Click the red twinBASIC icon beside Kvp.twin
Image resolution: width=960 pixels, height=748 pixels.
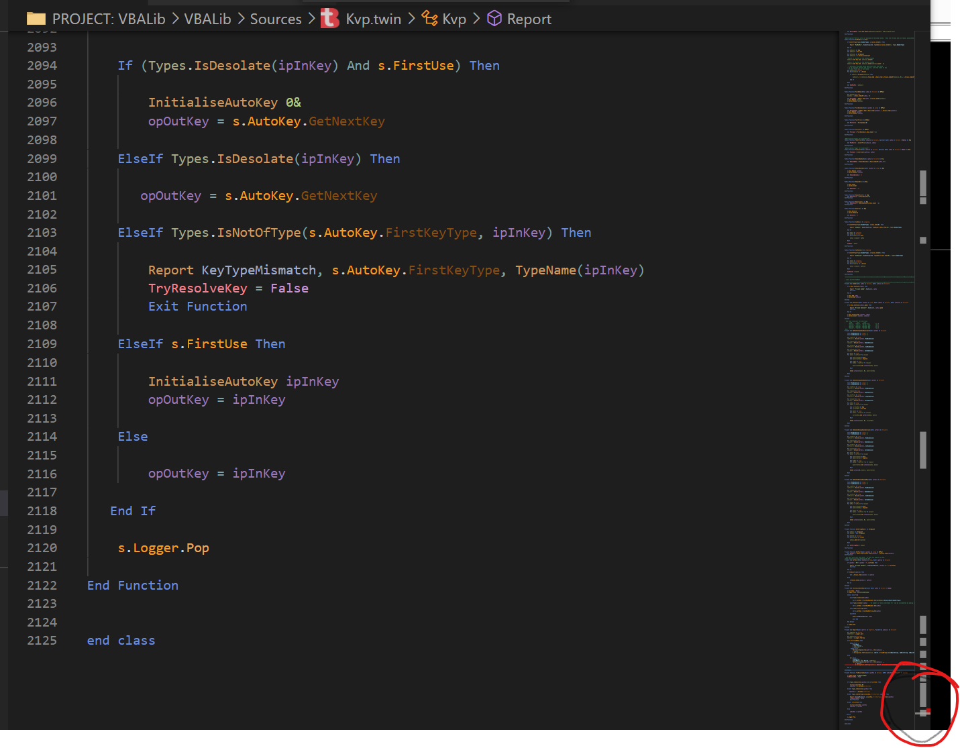(329, 18)
